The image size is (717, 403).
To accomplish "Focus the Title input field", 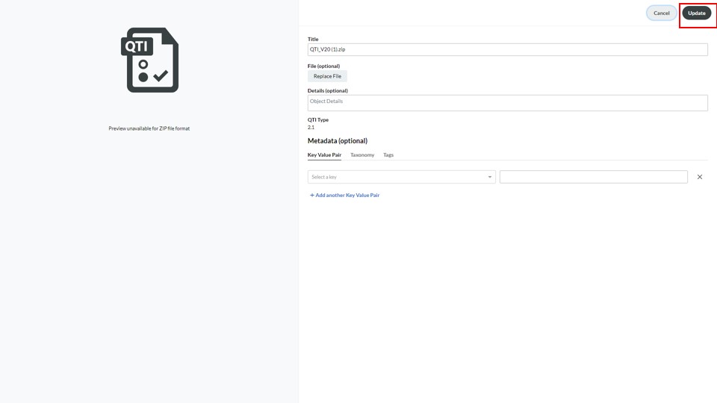I will coord(508,49).
